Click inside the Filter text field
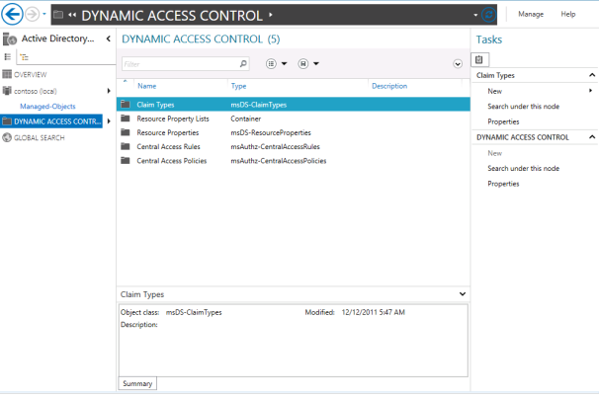 pos(180,64)
